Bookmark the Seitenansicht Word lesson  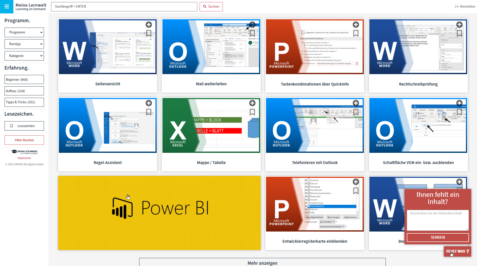(x=149, y=33)
